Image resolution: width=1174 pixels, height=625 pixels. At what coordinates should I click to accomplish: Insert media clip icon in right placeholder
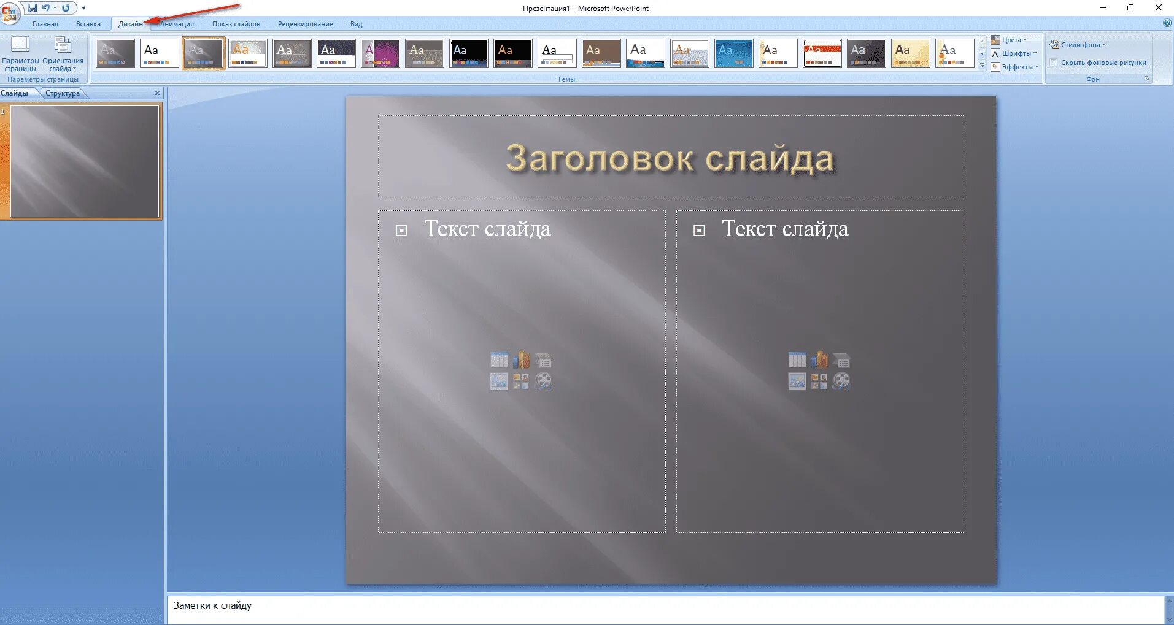(x=841, y=382)
